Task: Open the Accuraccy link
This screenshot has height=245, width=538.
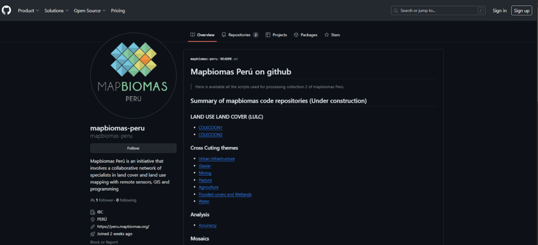Action: coord(208,225)
